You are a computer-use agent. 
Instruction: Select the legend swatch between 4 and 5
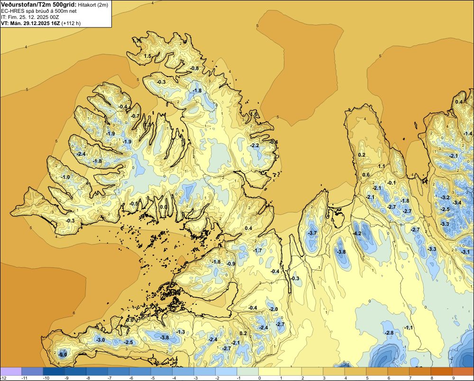pos(355,372)
